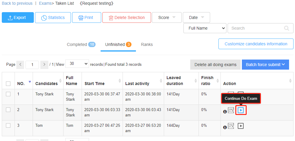Viewport: 295px width, 141px height.
Task: Tick the select-all checkbox in table header
Action: [x=8, y=84]
